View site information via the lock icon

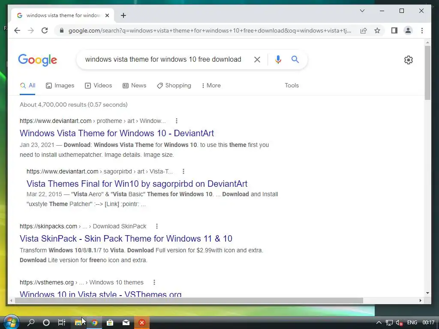pyautogui.click(x=62, y=30)
